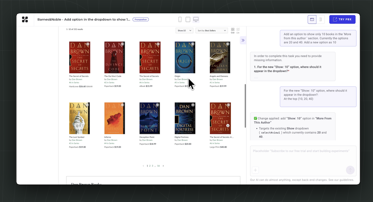The height and width of the screenshot is (202, 373).
Task: Open The Lost Symbol book cover
Action: (x=79, y=118)
